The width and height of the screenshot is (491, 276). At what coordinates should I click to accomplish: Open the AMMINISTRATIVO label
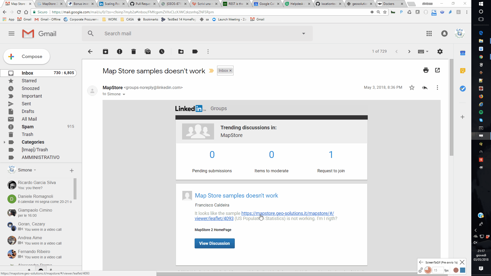click(38, 157)
